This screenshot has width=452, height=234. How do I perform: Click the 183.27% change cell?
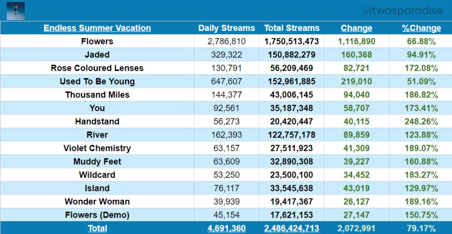click(x=421, y=175)
